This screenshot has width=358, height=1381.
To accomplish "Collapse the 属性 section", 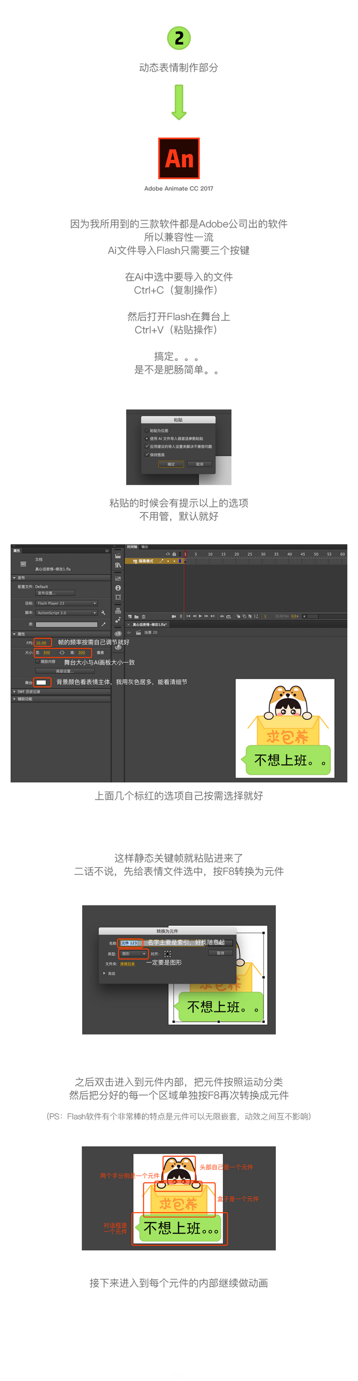I will [x=14, y=634].
